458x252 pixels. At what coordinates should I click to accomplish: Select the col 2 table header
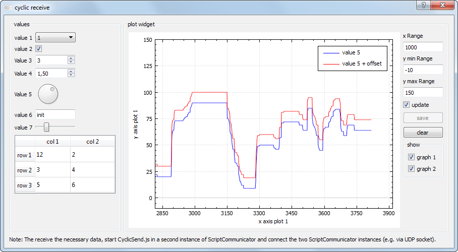pyautogui.click(x=93, y=142)
